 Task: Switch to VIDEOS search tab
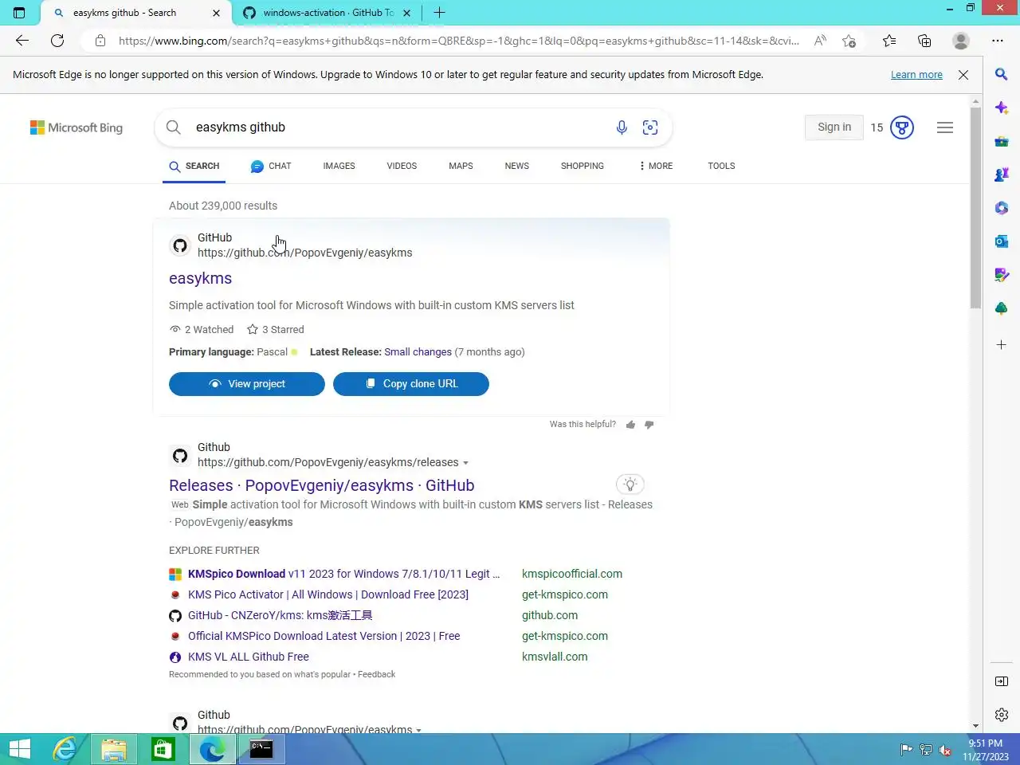coord(402,166)
